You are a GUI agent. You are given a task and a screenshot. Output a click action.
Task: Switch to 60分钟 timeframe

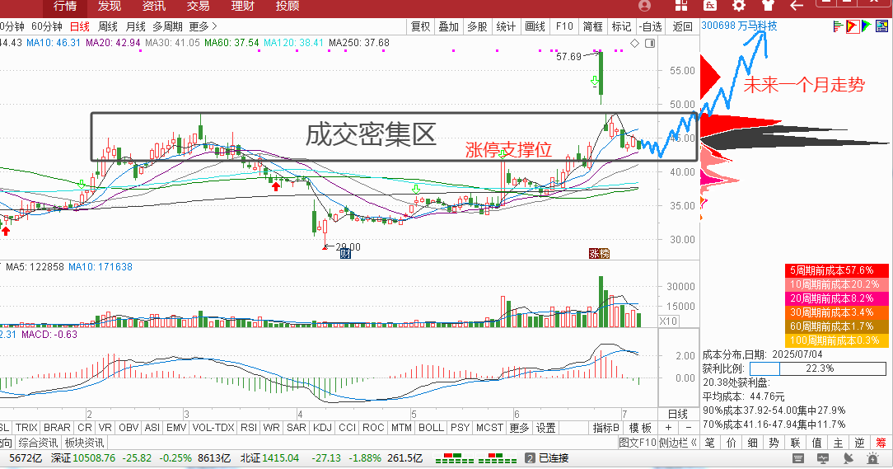[47, 26]
